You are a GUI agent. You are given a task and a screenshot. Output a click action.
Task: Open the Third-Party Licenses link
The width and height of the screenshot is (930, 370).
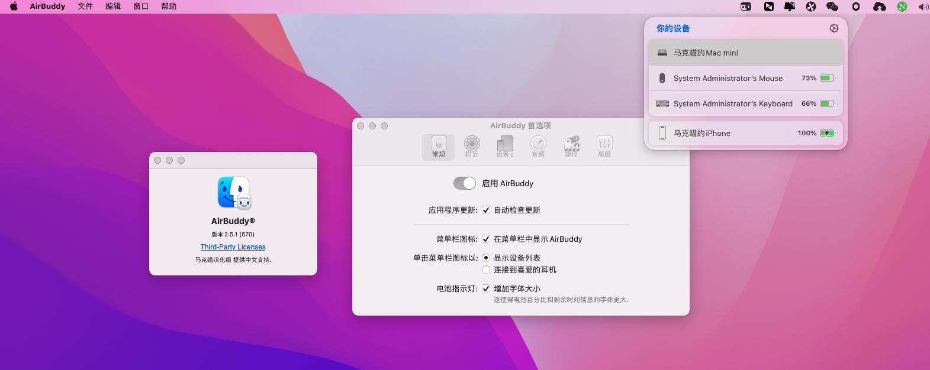tap(233, 247)
